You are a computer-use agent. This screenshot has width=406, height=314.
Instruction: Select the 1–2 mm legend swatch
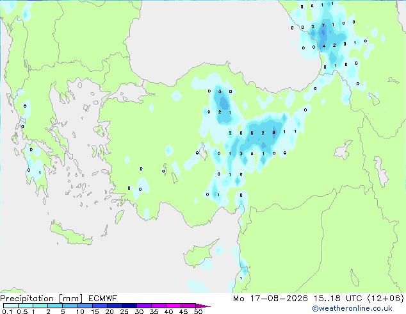coord(40,306)
